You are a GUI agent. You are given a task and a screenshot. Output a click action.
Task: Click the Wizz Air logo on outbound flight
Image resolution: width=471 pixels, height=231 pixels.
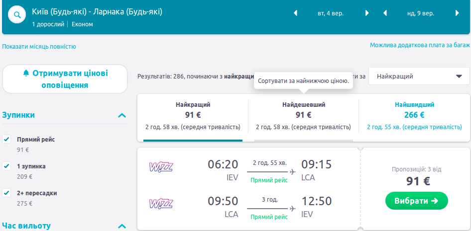tap(161, 167)
